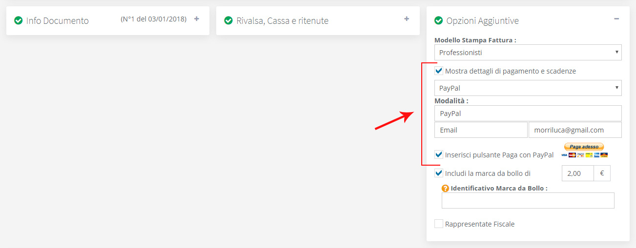This screenshot has width=636, height=248.
Task: Open the PayPal payment method dropdown
Action: [528, 88]
